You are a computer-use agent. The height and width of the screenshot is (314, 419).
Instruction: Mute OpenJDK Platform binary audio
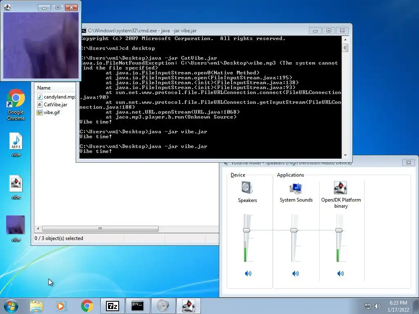340,274
